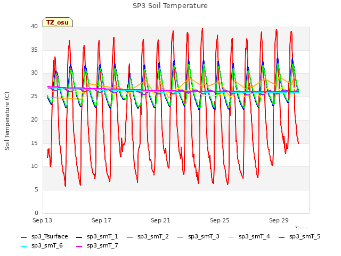Image resolution: width=341 pixels, height=256 pixels.
Task: Toggle the sp3_smT_3 legend entry
Action: pyautogui.click(x=198, y=237)
